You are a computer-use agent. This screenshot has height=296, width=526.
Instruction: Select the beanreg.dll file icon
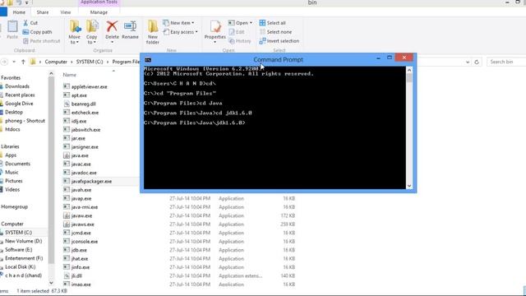(x=67, y=104)
